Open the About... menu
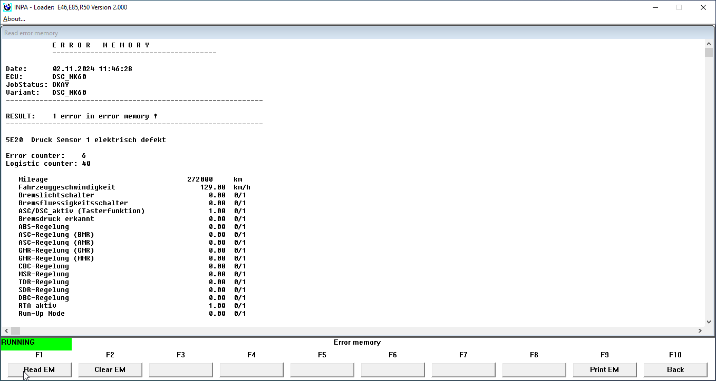 click(x=14, y=19)
